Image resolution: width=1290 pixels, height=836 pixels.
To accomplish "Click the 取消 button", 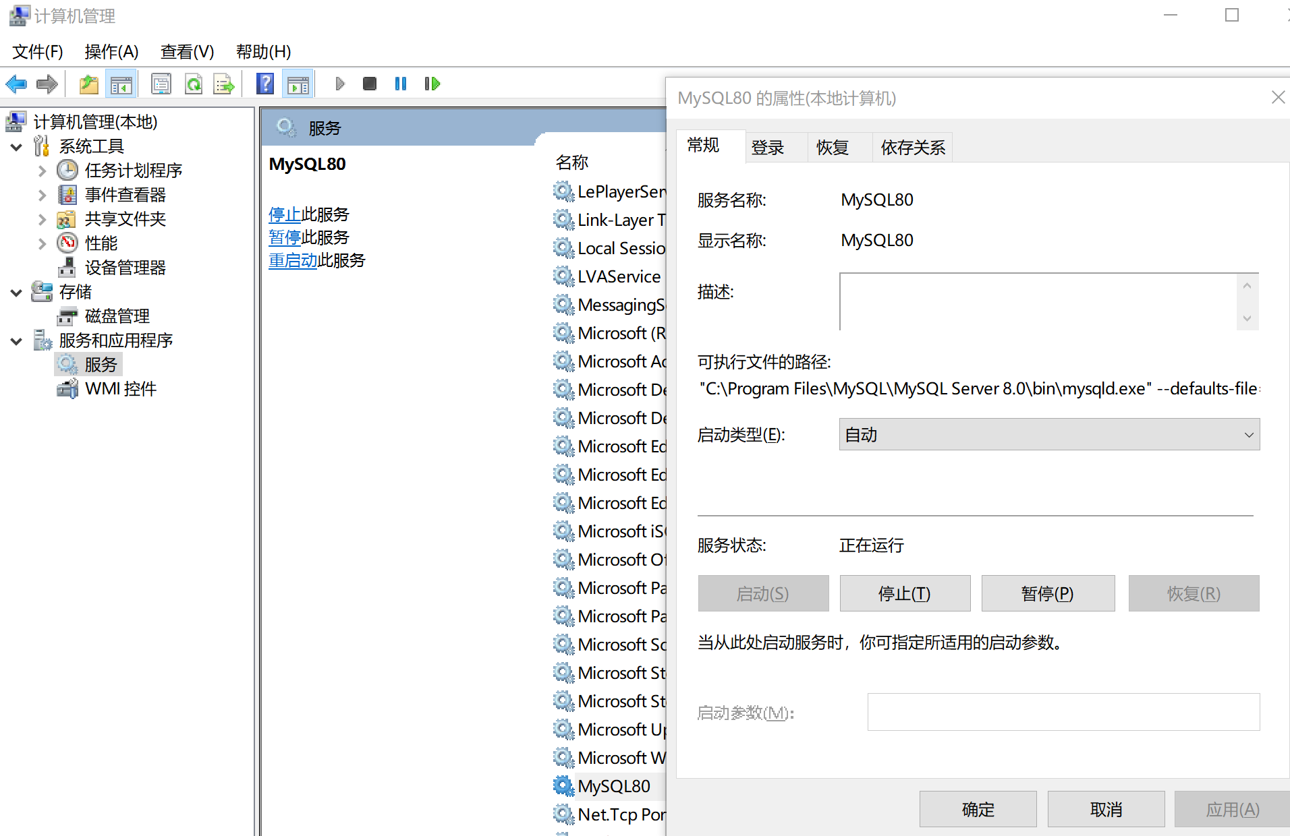I will (x=1106, y=809).
